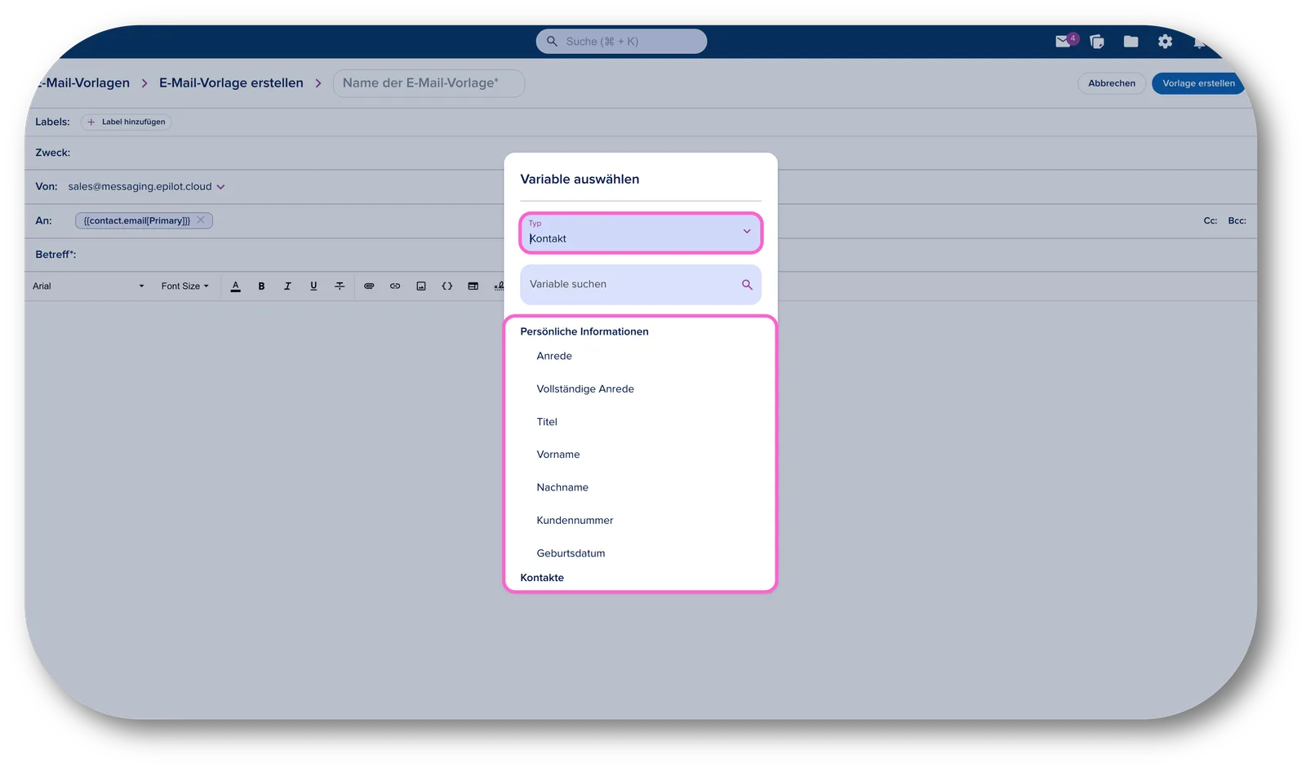Click Persönliche Informationen group heading
Viewport: 1306px width, 768px height.
point(584,332)
